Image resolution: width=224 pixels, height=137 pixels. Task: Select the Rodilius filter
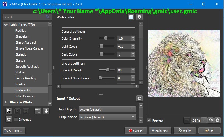coord(21,30)
